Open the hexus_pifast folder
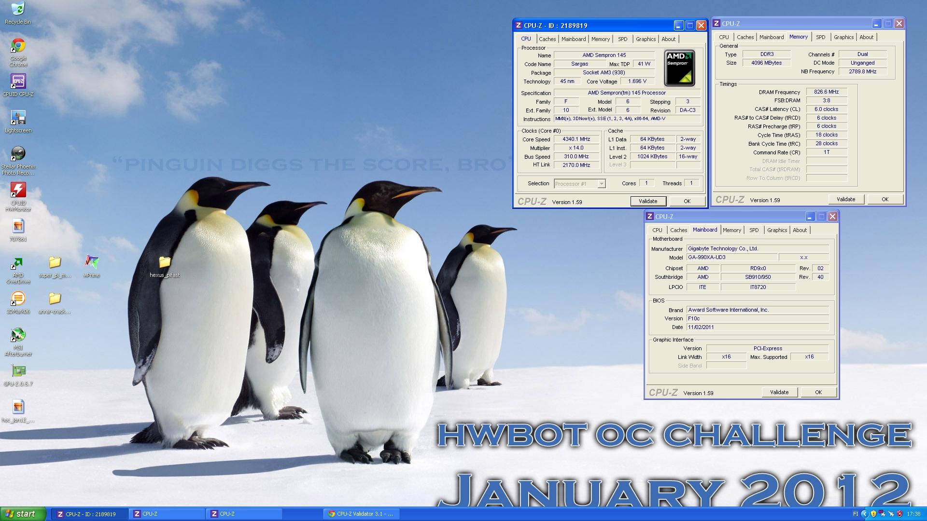Image resolution: width=927 pixels, height=521 pixels. coord(165,267)
